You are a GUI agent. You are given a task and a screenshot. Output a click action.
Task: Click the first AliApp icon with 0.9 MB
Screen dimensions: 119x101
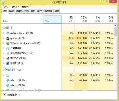tap(8, 80)
